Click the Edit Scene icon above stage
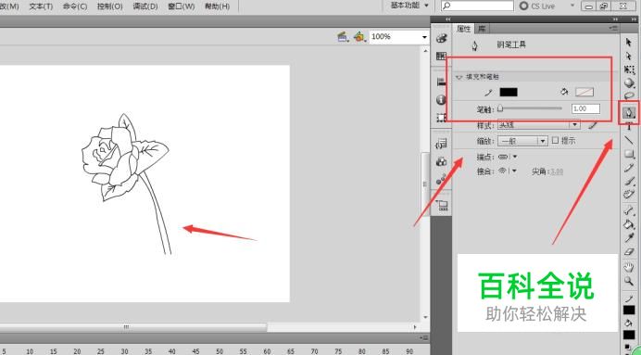The image size is (641, 355). point(343,37)
